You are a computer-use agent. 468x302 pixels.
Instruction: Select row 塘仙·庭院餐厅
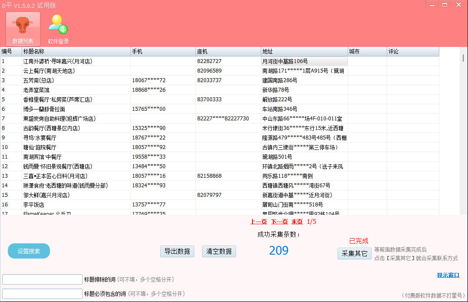pos(220,147)
